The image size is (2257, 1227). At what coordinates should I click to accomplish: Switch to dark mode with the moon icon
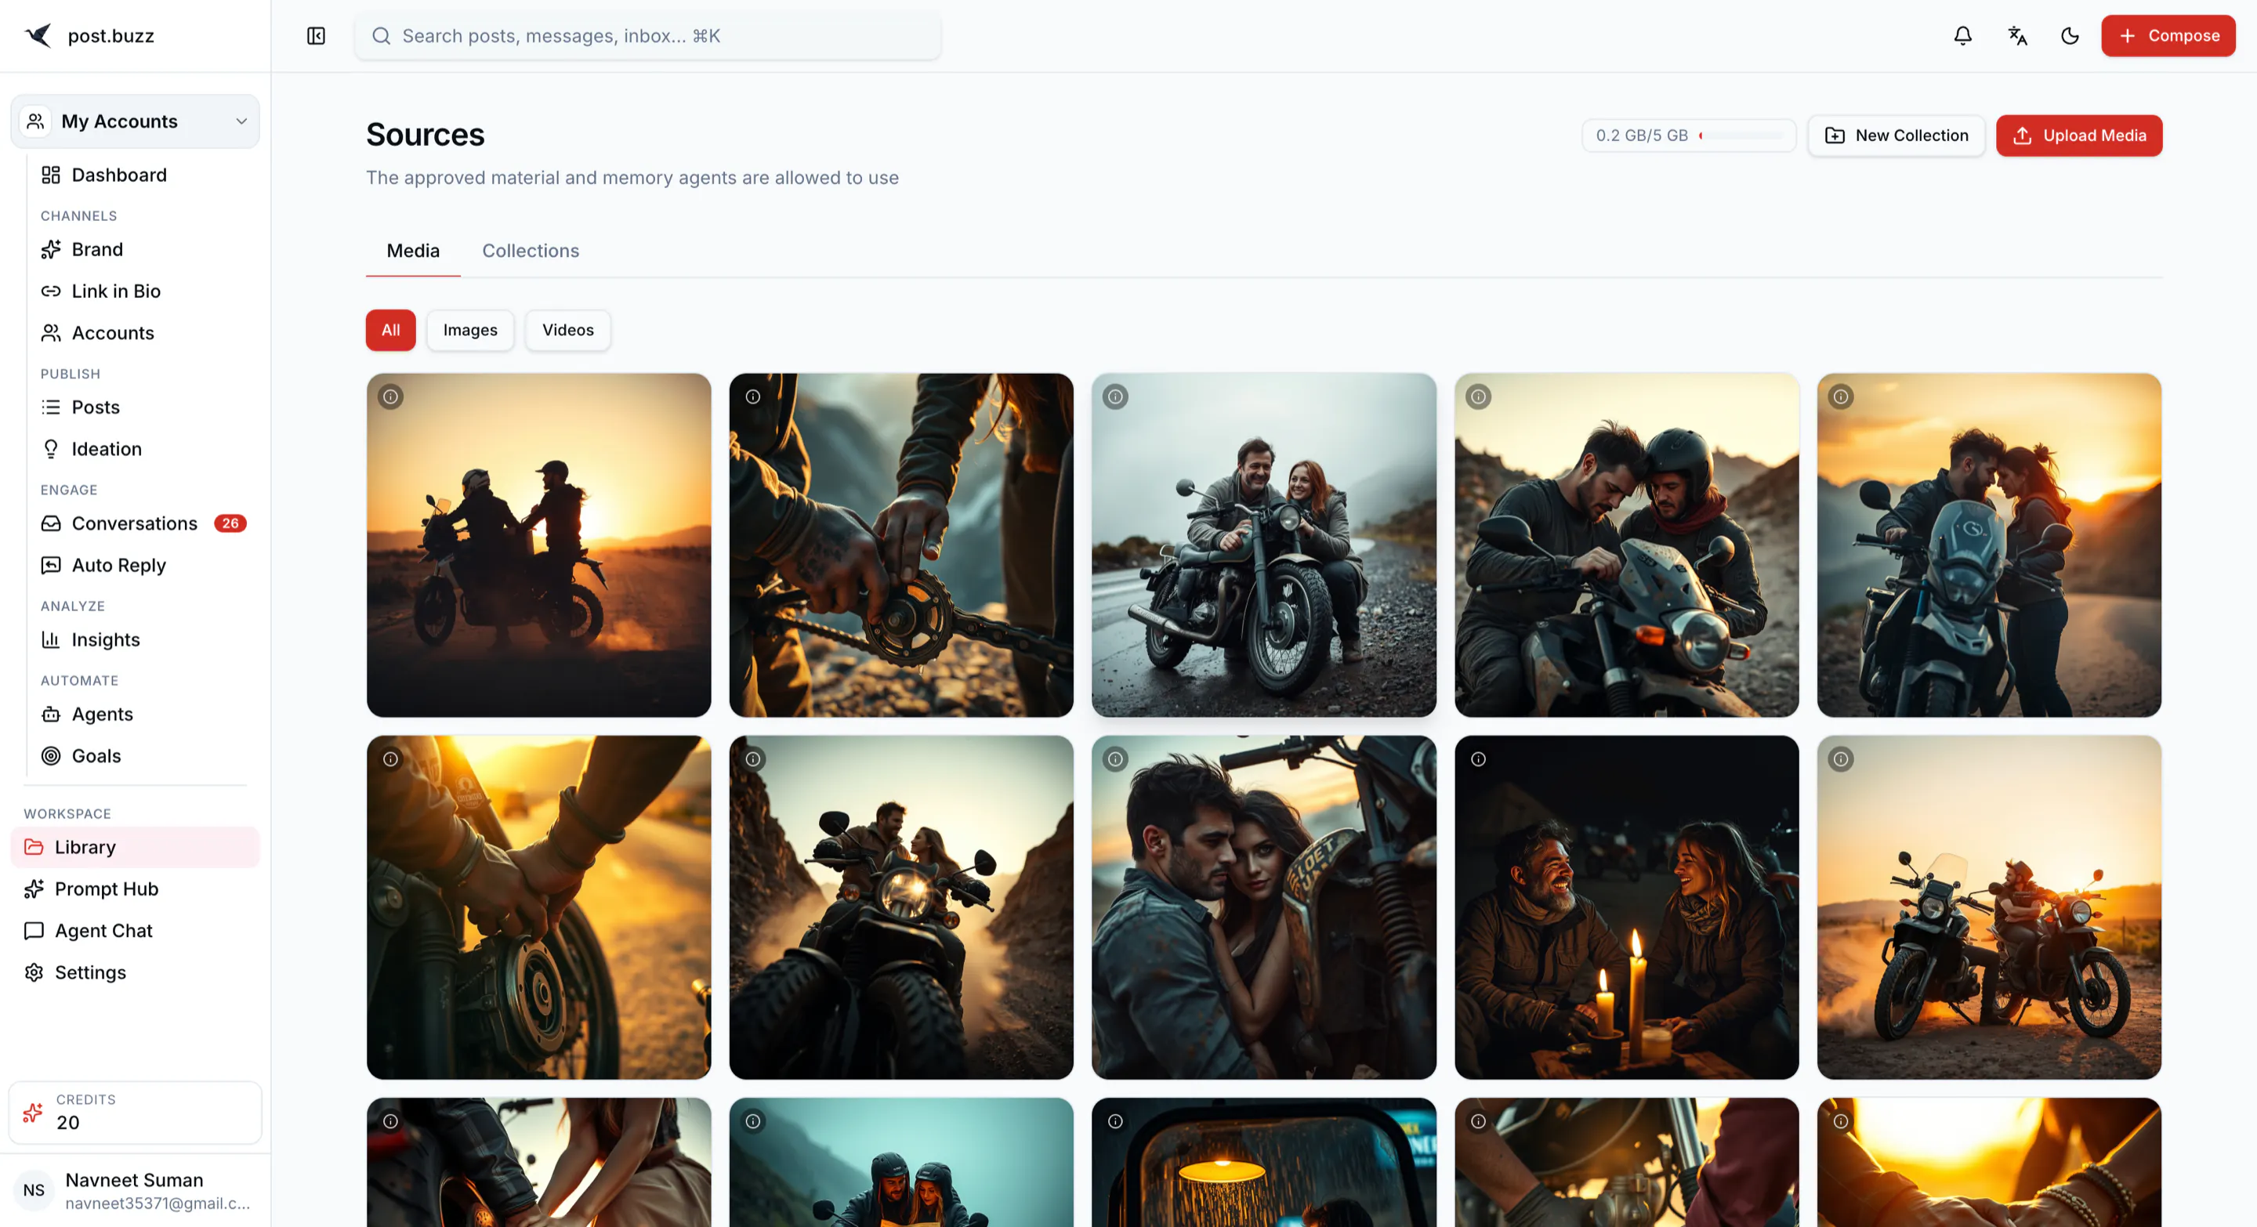[2070, 36]
